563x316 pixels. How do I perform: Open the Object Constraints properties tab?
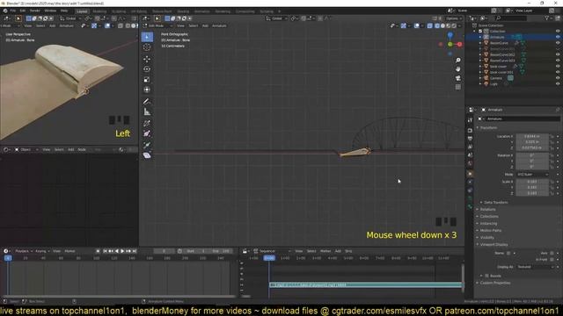coord(470,190)
